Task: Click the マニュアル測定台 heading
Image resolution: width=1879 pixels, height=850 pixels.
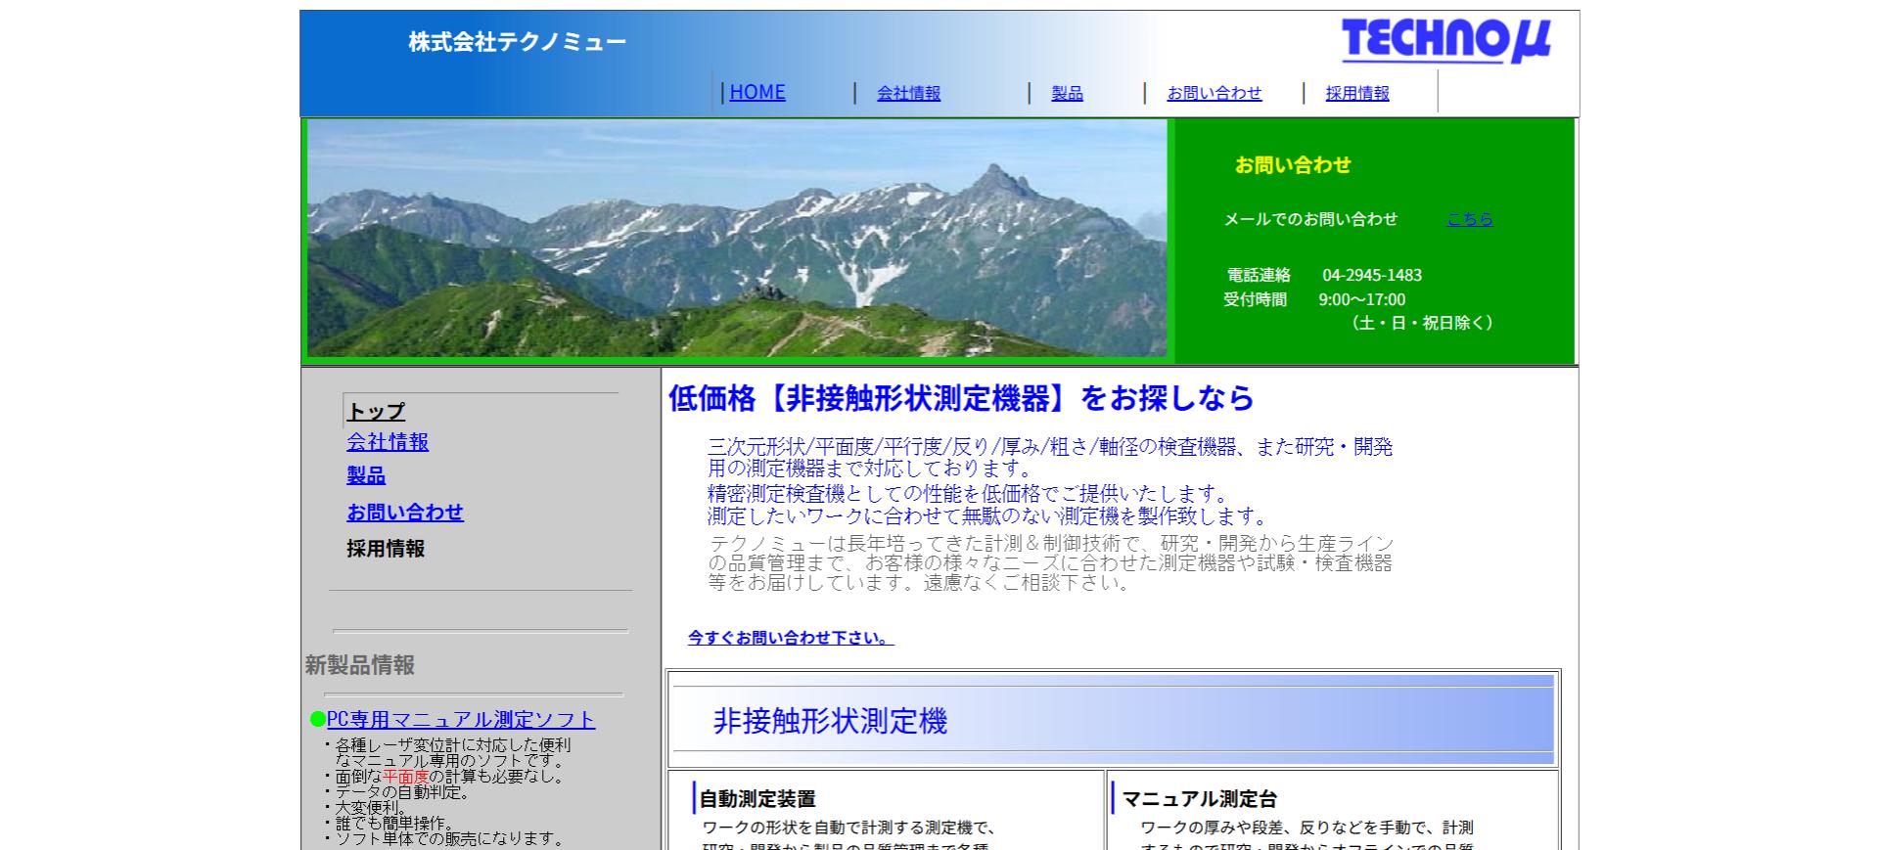Action: click(x=1199, y=799)
